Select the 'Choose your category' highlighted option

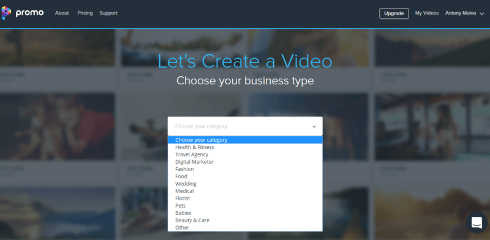pyautogui.click(x=245, y=140)
